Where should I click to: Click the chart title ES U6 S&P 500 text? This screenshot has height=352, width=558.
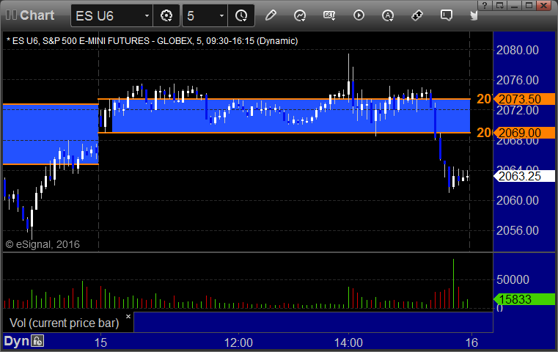click(x=152, y=41)
